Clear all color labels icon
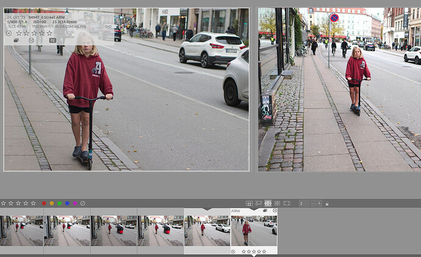The width and height of the screenshot is (421, 257). click(83, 203)
